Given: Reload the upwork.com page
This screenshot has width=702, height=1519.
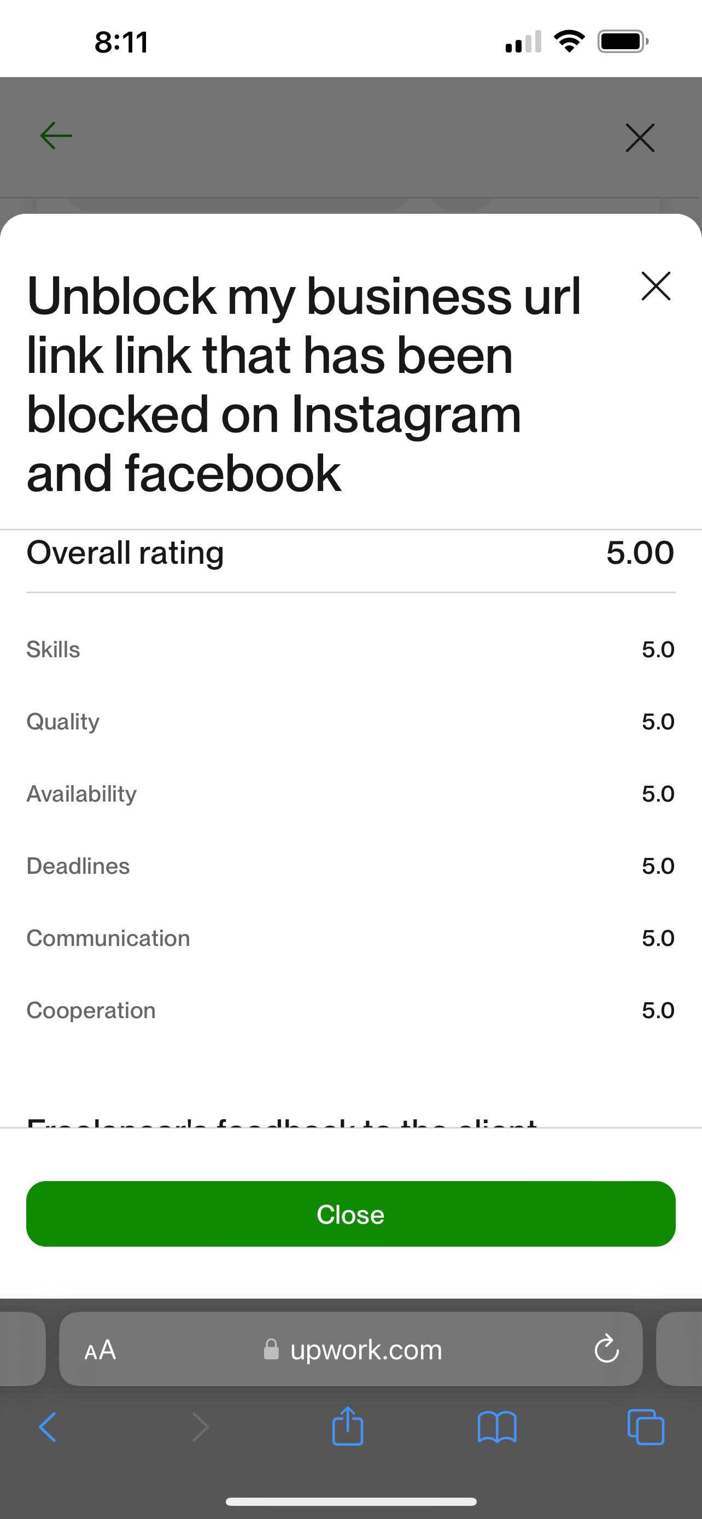Looking at the screenshot, I should [x=606, y=1349].
